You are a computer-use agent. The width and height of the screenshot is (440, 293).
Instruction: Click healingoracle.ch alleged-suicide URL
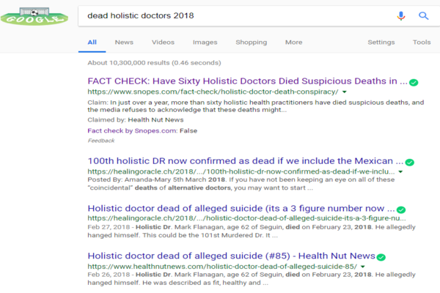(246, 218)
